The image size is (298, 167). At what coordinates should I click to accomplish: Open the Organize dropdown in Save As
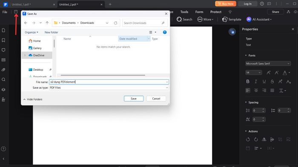[32, 32]
